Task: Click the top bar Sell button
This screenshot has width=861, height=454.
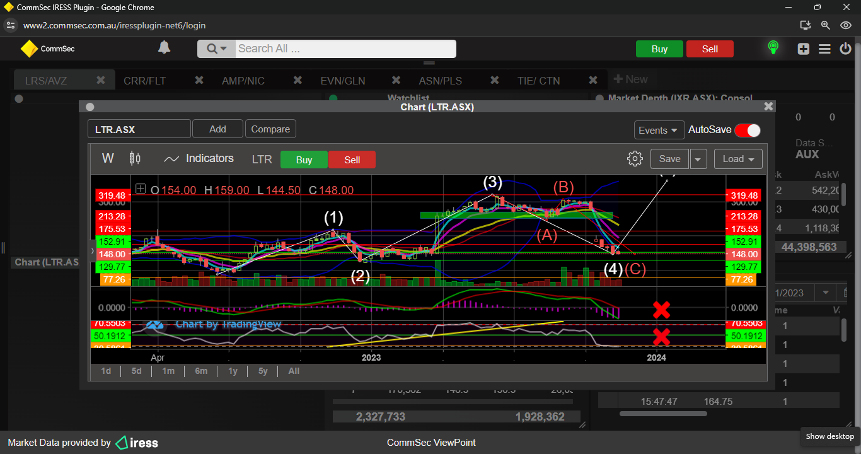Action: pyautogui.click(x=710, y=49)
